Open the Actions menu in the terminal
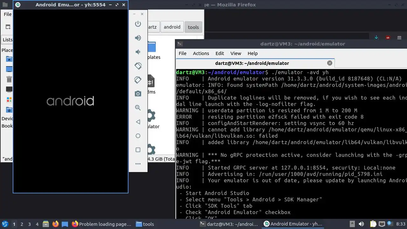 pyautogui.click(x=201, y=53)
